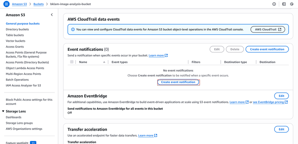The image size is (298, 144).
Task: Open the EventBridge pricing link
Action: tap(268, 102)
